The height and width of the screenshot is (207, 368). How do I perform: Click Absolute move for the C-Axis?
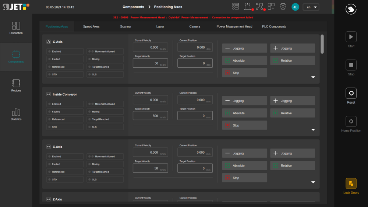coord(244,61)
